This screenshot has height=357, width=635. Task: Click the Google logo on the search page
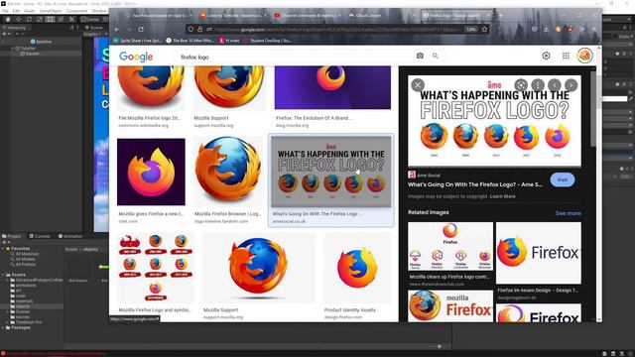coord(136,57)
